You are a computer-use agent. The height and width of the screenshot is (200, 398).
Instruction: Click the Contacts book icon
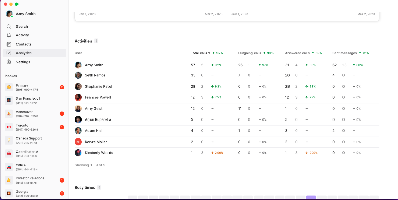point(9,44)
